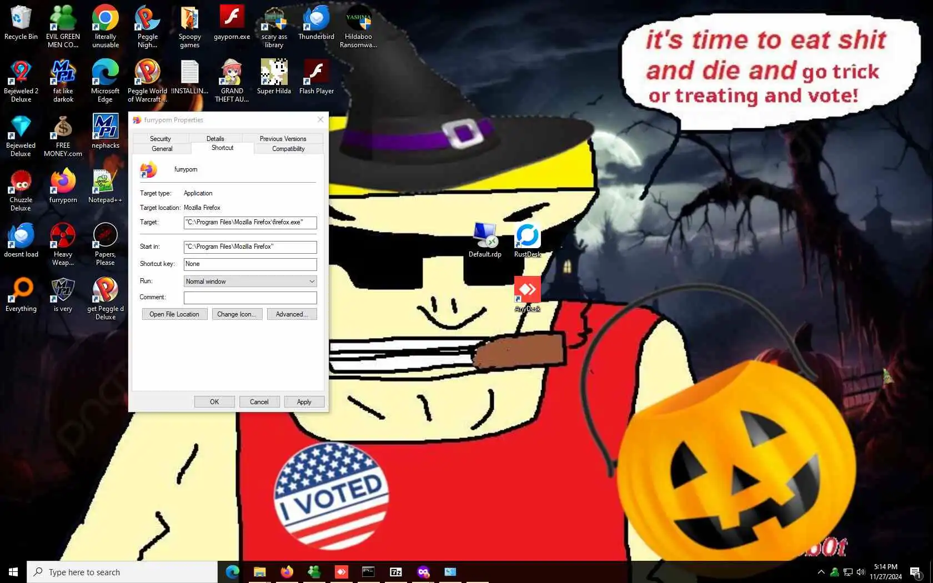This screenshot has height=583, width=933.
Task: Select the Everything search desktop icon
Action: (21, 295)
